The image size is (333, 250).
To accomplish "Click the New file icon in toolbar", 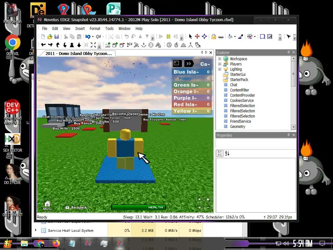I will (43, 36).
